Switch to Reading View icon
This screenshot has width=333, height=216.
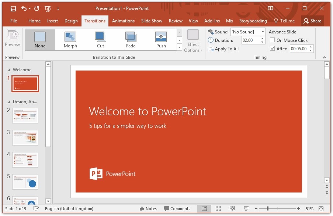(x=232, y=209)
